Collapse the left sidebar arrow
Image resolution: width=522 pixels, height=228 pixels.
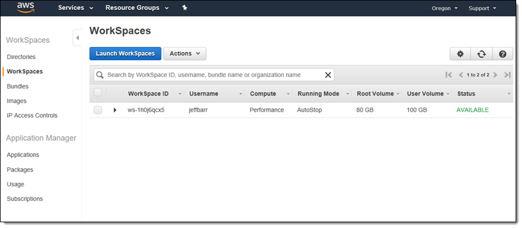tap(77, 38)
